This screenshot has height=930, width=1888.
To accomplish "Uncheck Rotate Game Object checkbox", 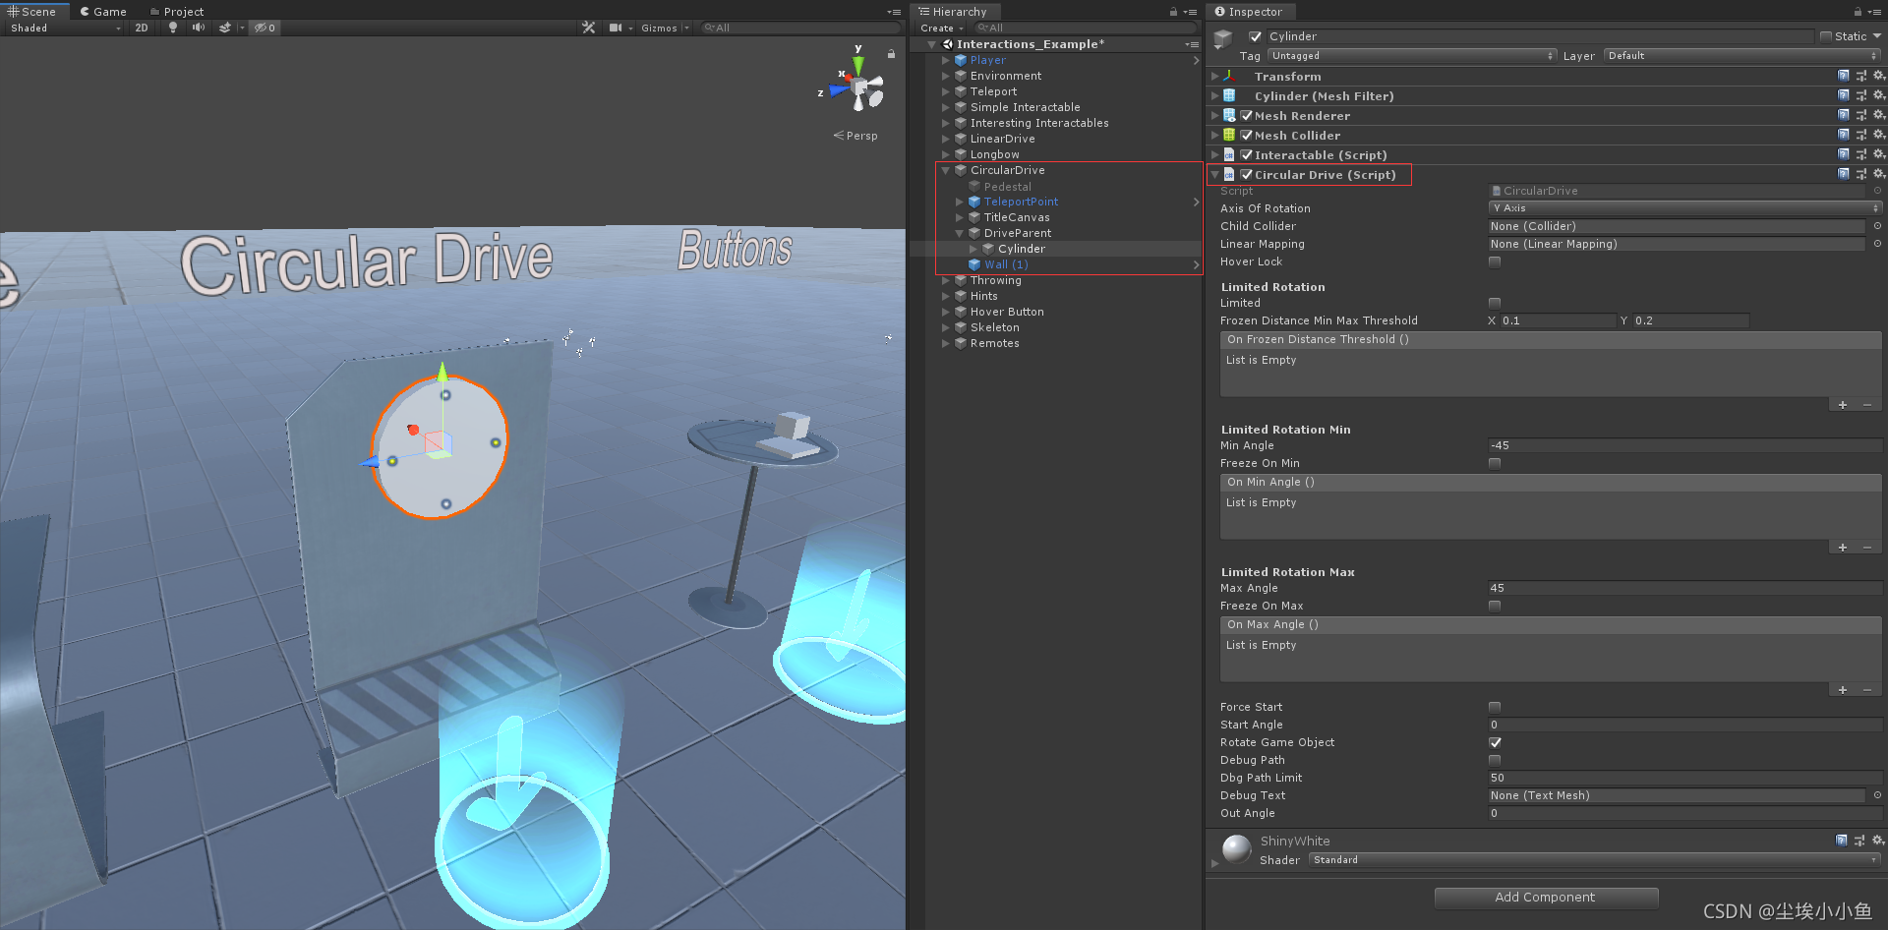I will 1495,742.
